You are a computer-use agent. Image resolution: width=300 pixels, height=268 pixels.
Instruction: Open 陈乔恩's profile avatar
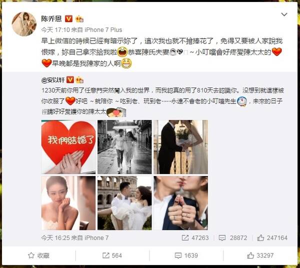tap(24, 24)
